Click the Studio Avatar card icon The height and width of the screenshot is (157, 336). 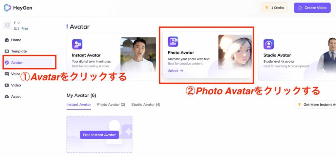pos(269,44)
